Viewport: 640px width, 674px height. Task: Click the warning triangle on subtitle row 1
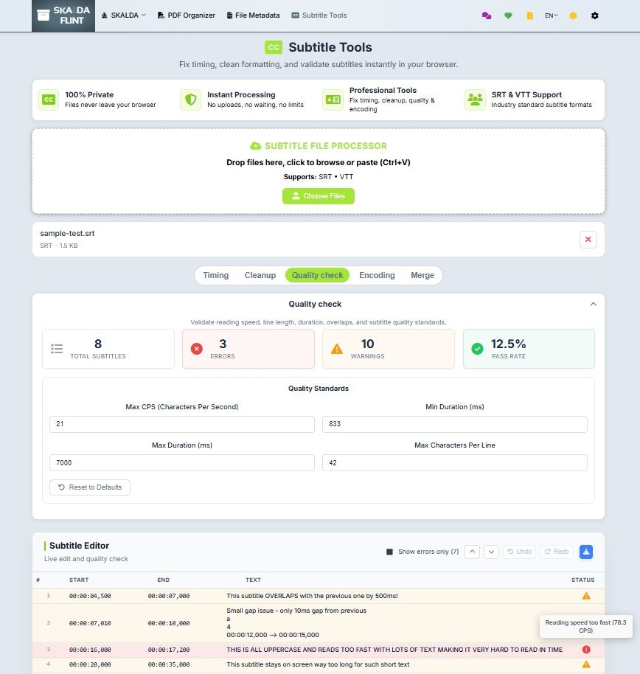(x=585, y=596)
